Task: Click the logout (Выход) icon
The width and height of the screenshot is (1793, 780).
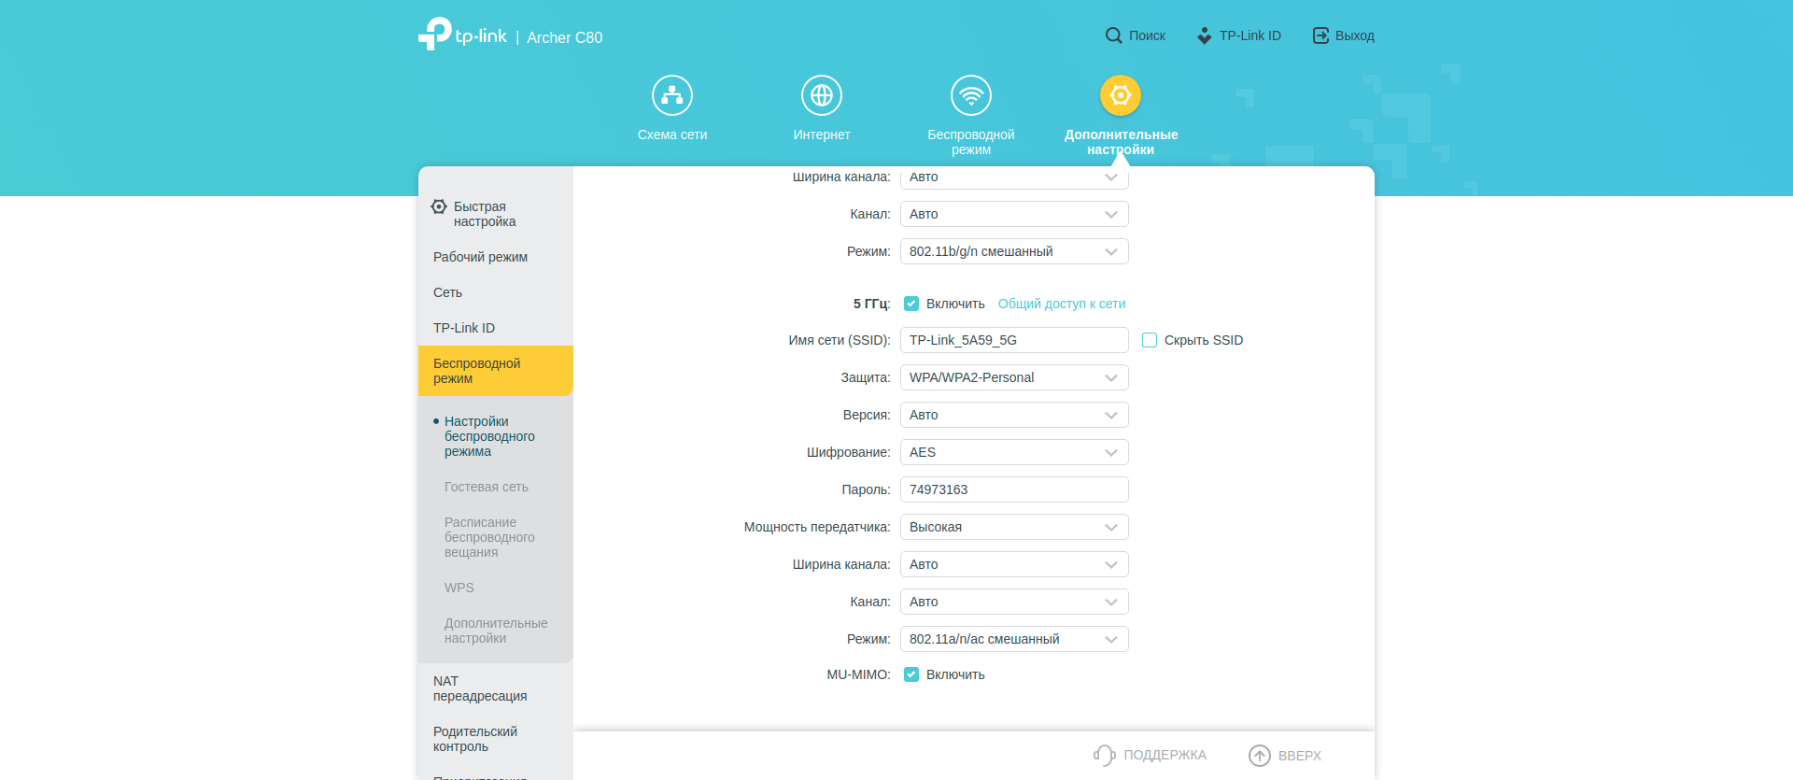Action: click(x=1320, y=35)
